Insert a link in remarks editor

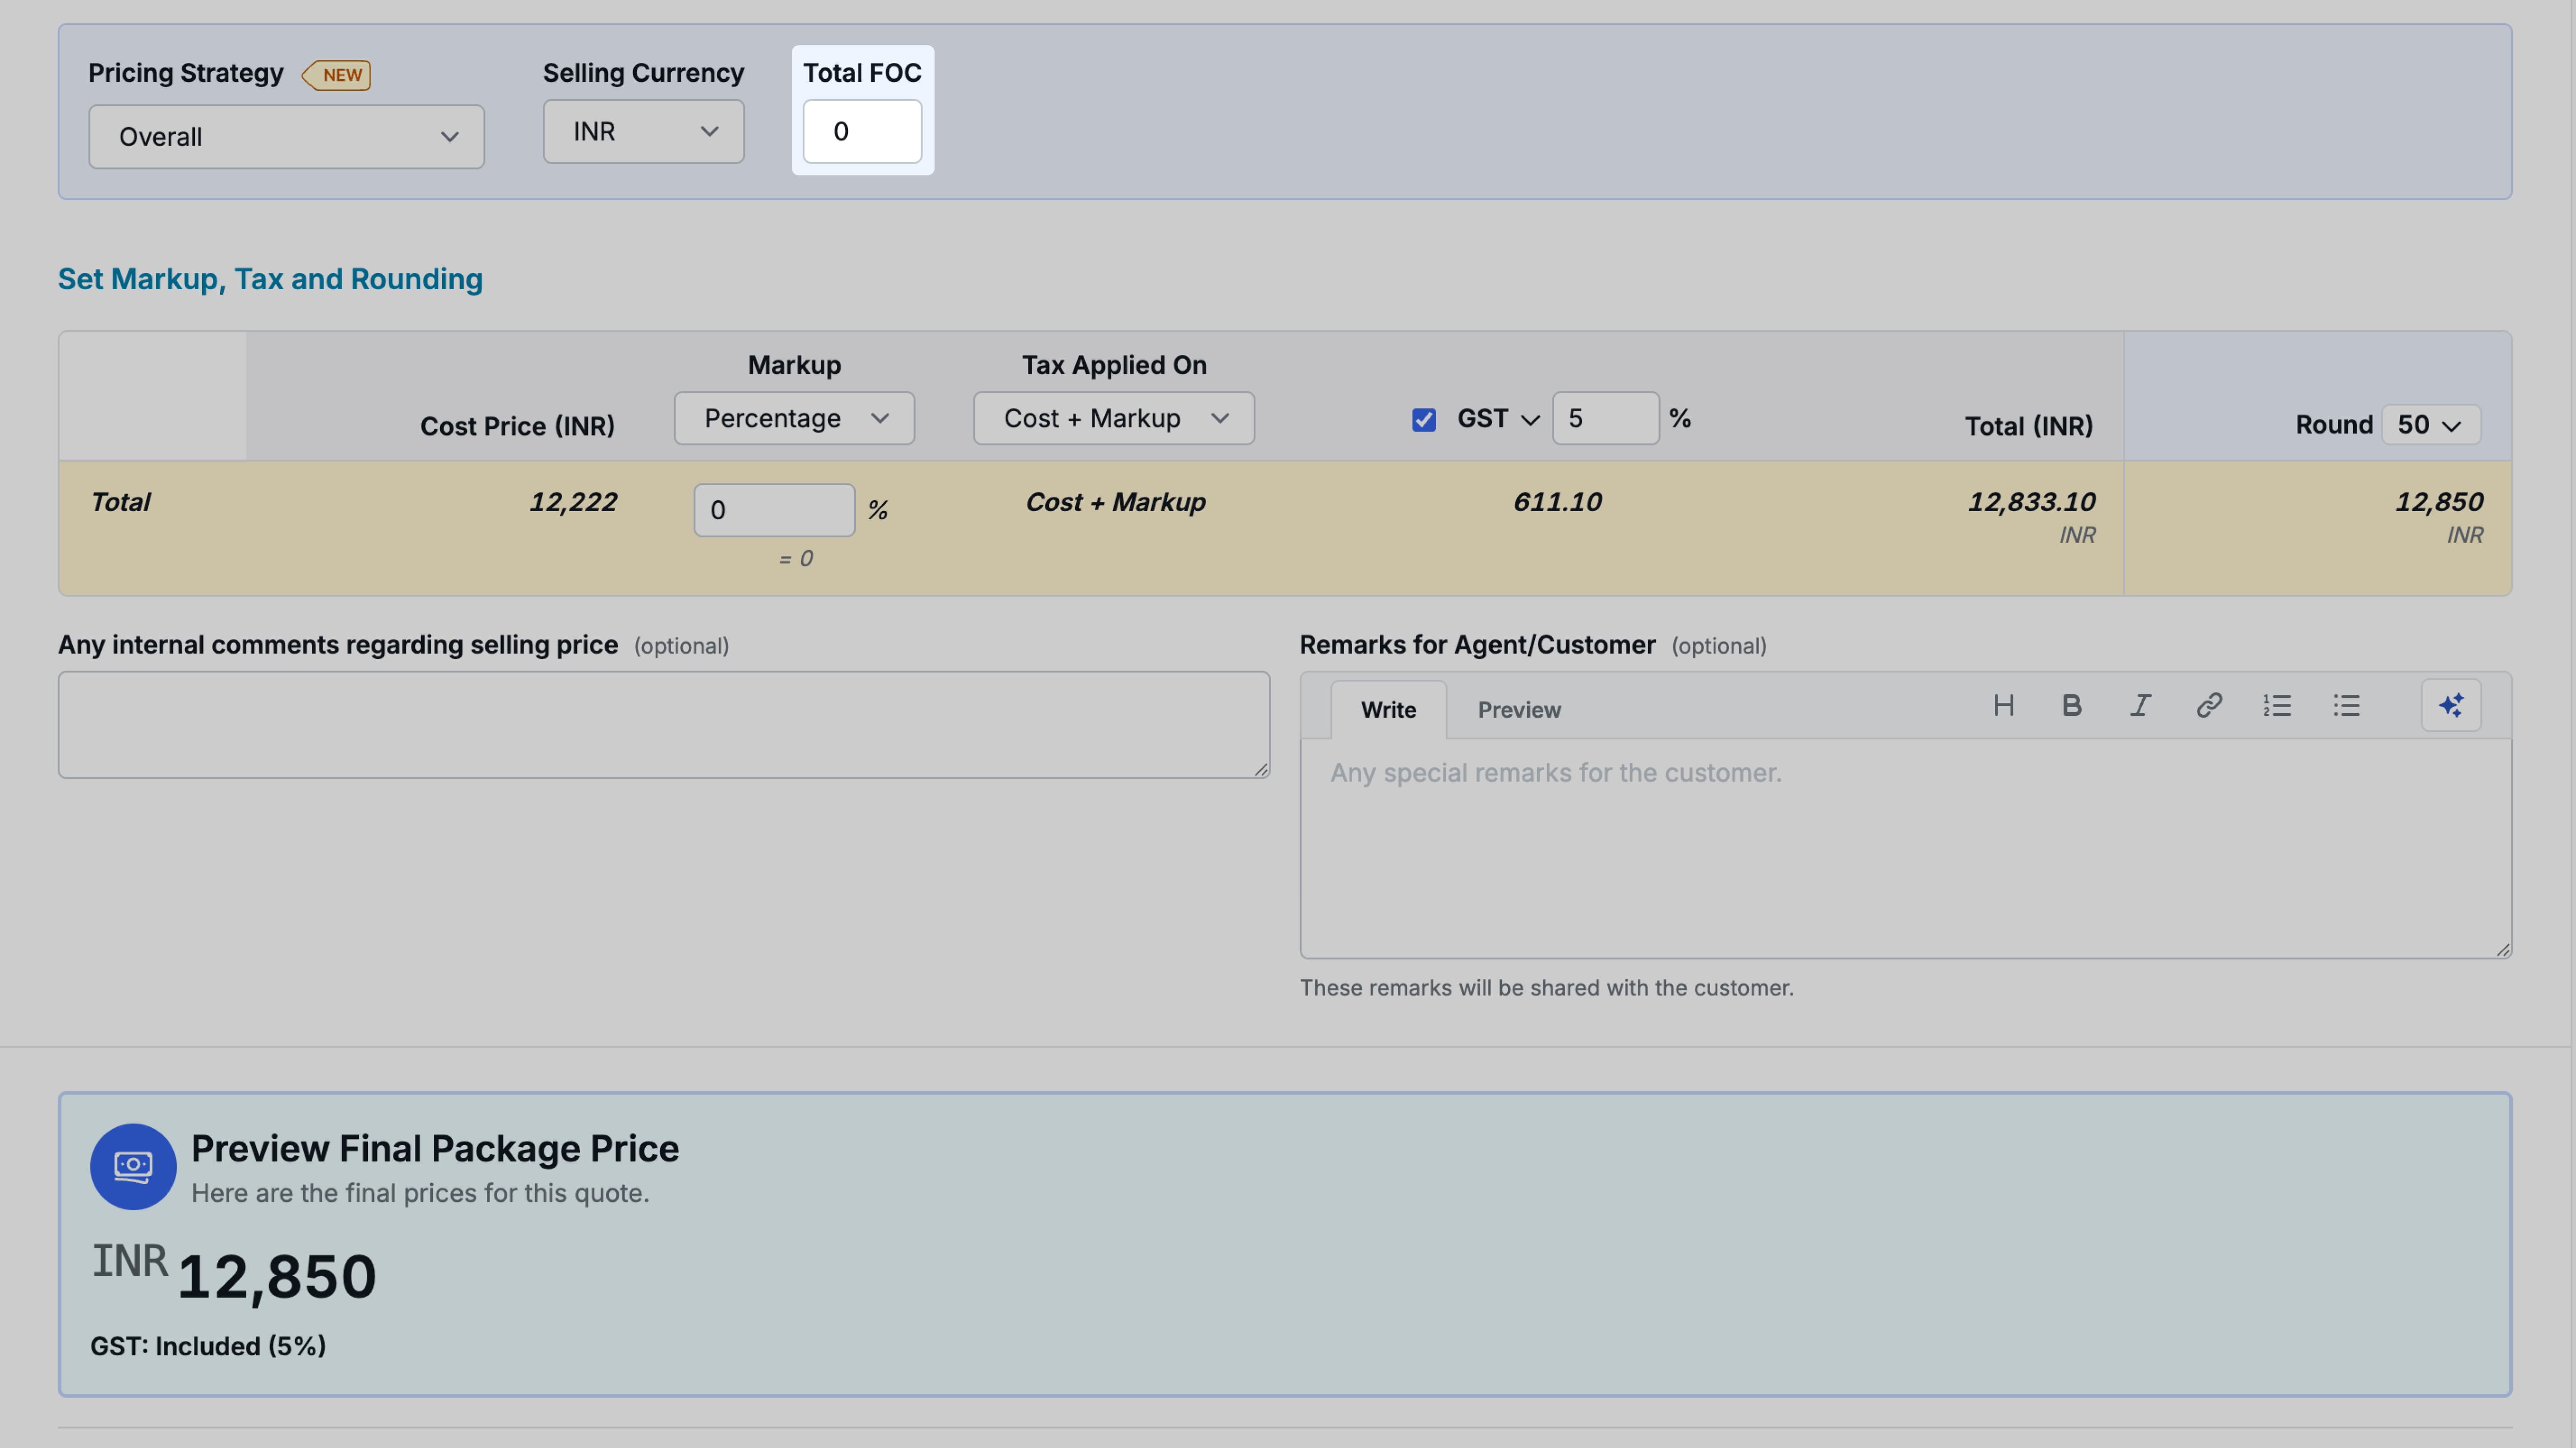2209,706
